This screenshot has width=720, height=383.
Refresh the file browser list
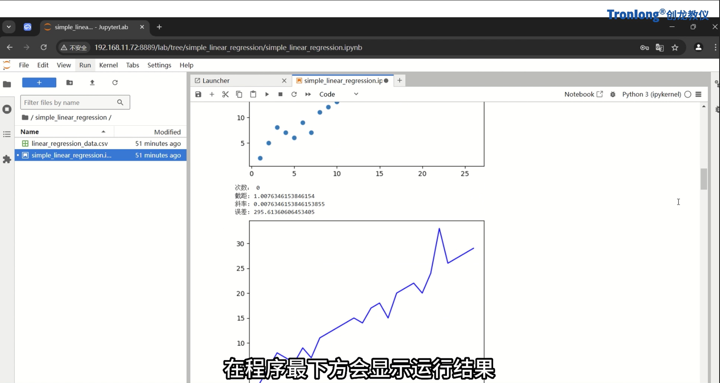pyautogui.click(x=115, y=82)
